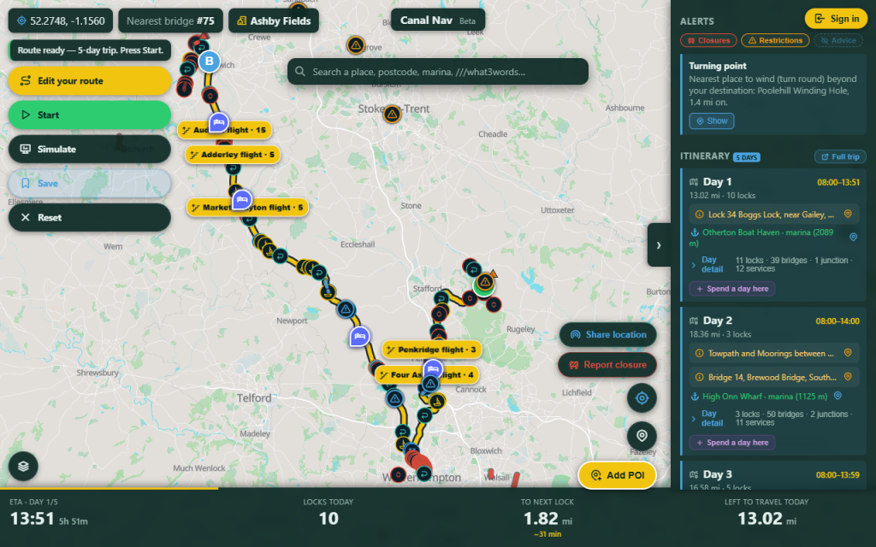The width and height of the screenshot is (876, 547).
Task: Open the Four Ashes flight 4 label
Action: (x=427, y=374)
